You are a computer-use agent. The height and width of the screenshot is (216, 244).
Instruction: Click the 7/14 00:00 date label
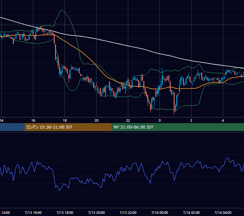point(160,212)
